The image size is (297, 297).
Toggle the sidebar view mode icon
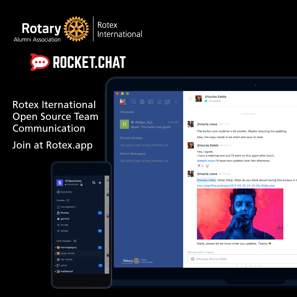coord(151,102)
